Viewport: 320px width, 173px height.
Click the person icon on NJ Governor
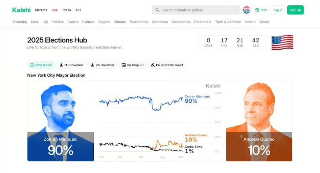tap(61, 65)
